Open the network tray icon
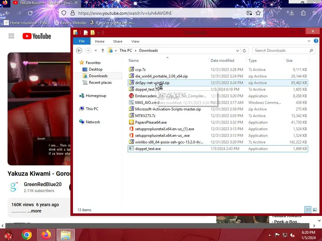 click(285, 235)
